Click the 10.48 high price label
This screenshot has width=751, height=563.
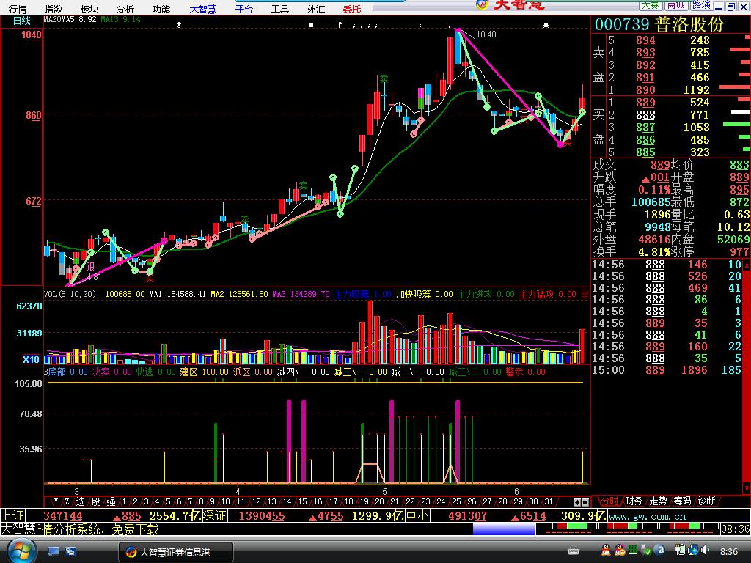(486, 34)
